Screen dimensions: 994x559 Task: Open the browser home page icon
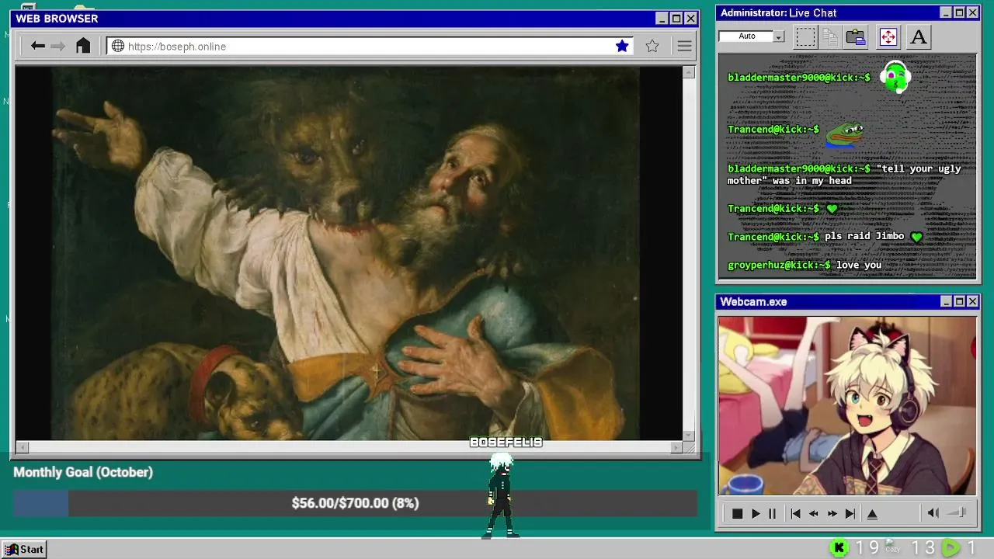(83, 46)
